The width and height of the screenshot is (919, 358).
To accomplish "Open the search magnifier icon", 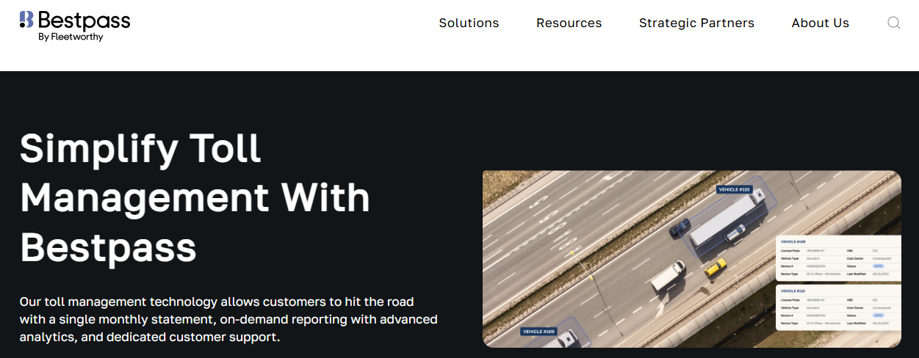I will (893, 23).
